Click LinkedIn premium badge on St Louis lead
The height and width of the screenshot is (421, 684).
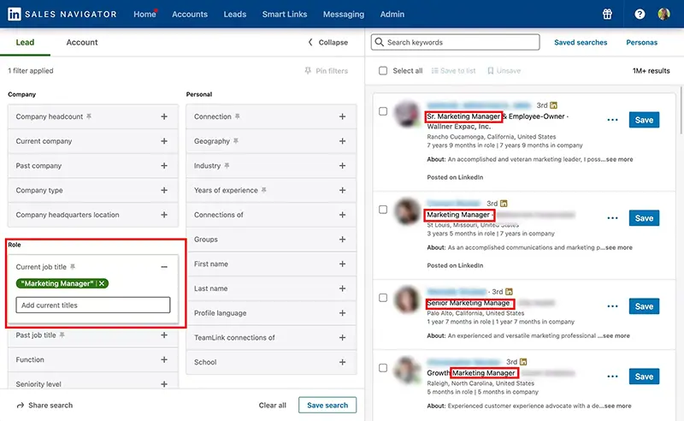tap(504, 204)
